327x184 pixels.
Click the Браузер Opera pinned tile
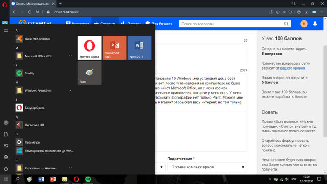pos(90,47)
